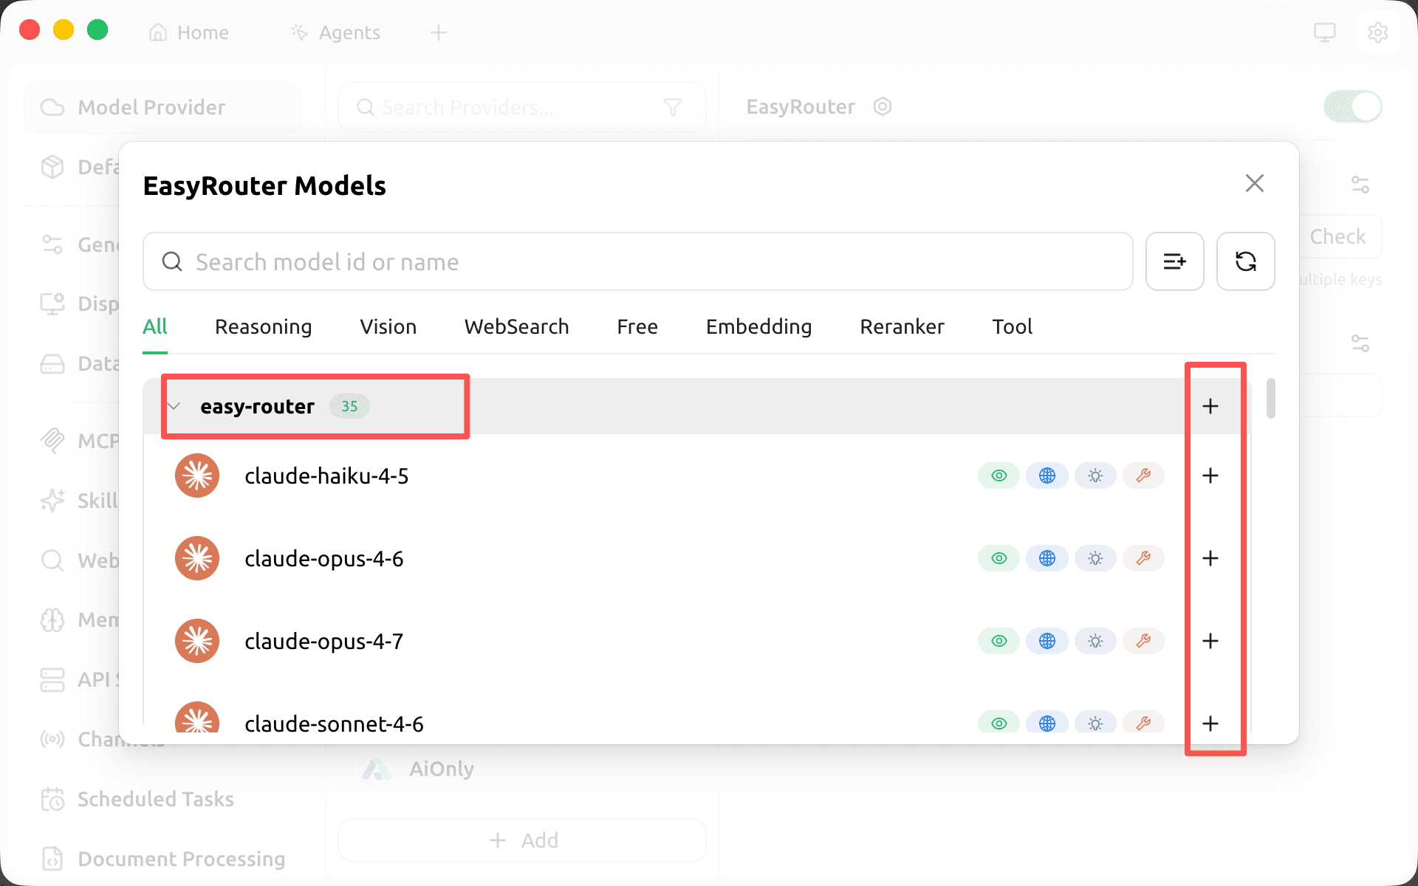Select the Tool tab
1418x886 pixels.
click(1012, 326)
